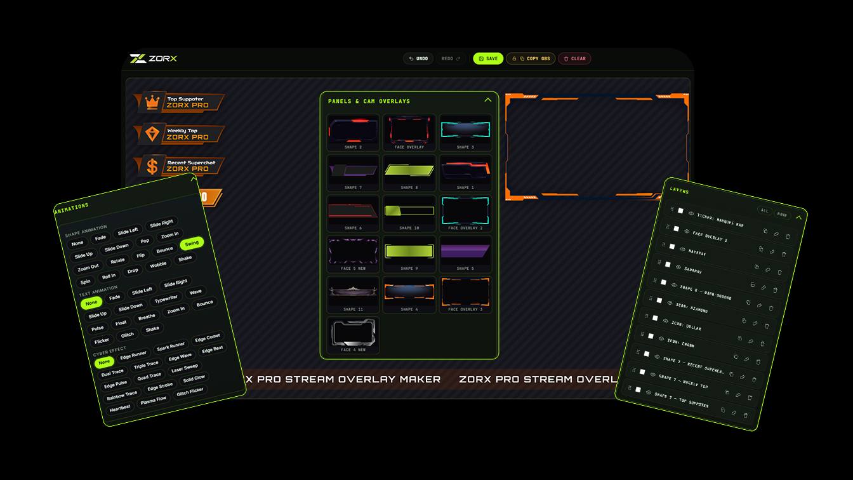The image size is (853, 480).
Task: Edit the Shape 8 layer
Action: coord(759,305)
